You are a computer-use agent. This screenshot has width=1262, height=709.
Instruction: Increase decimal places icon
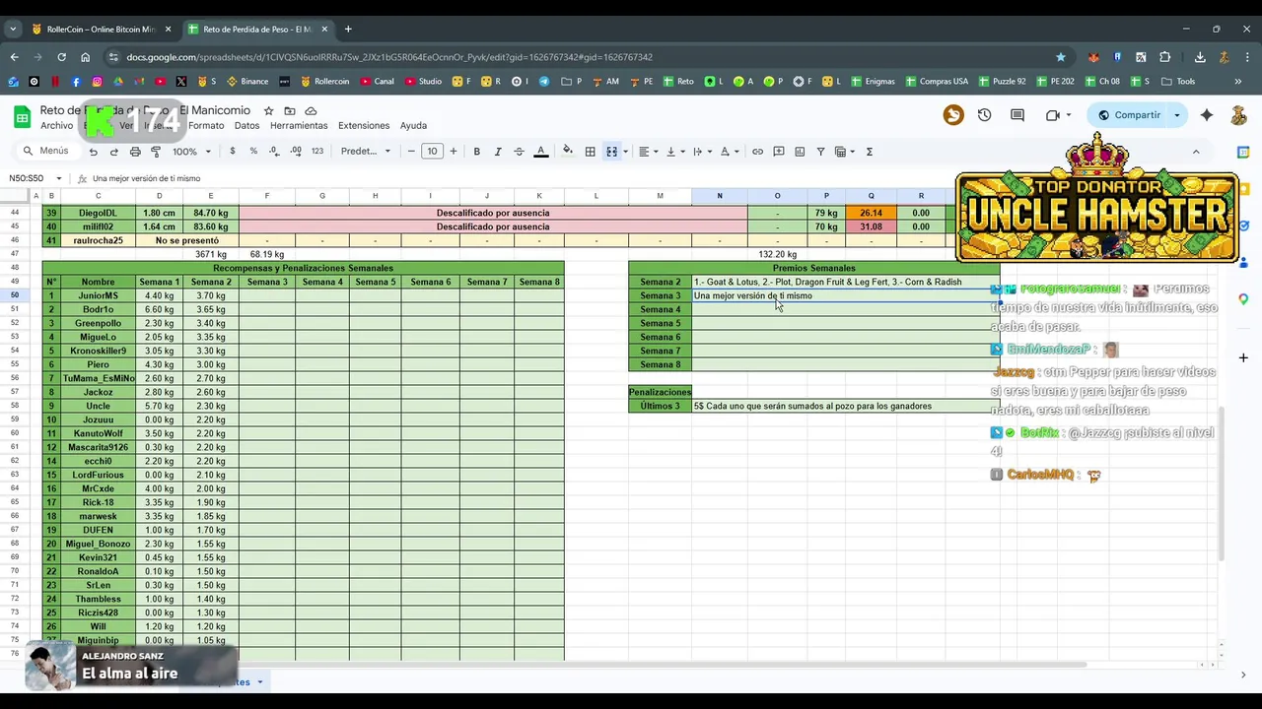296,152
